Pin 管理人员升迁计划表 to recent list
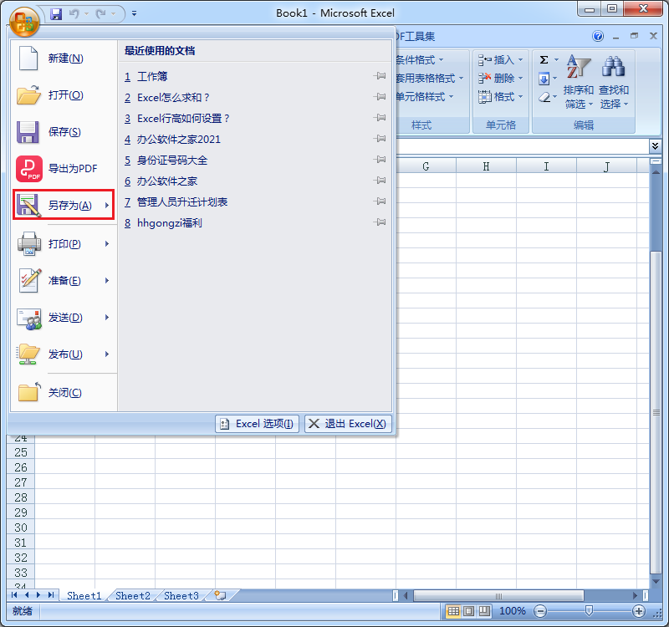This screenshot has height=627, width=669. pos(380,201)
